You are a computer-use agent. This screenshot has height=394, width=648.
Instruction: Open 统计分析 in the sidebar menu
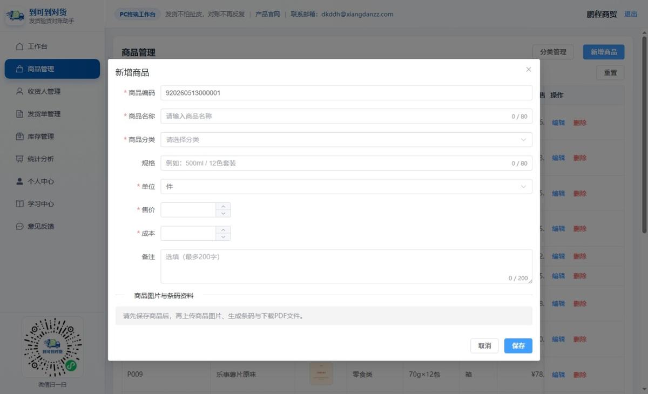(x=52, y=159)
